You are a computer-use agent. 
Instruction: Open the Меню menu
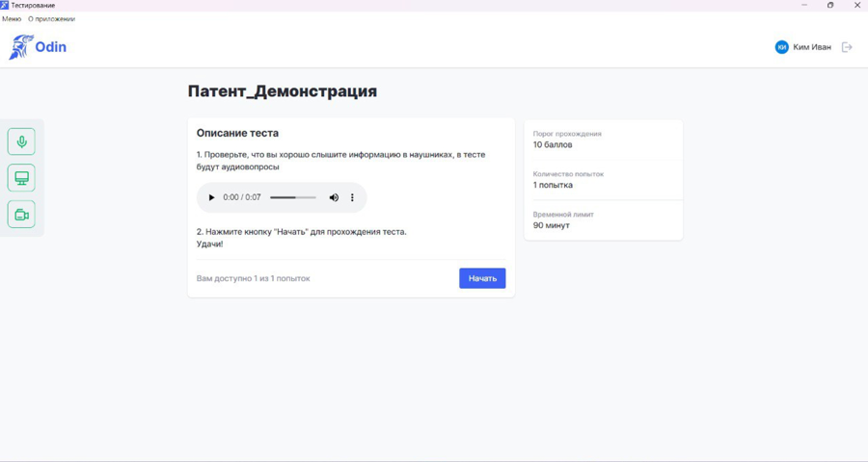pyautogui.click(x=12, y=18)
